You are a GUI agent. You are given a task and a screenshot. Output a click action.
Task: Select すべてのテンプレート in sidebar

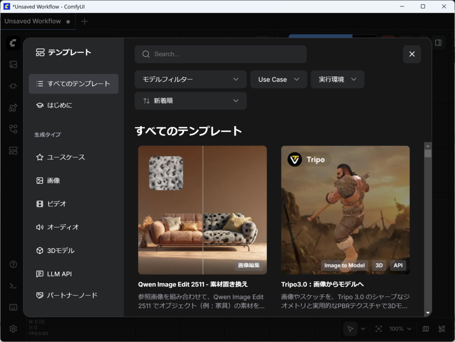tap(73, 84)
